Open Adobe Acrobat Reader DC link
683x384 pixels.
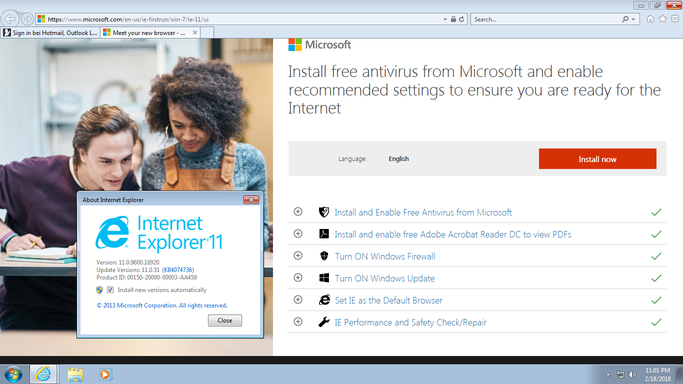coord(452,234)
